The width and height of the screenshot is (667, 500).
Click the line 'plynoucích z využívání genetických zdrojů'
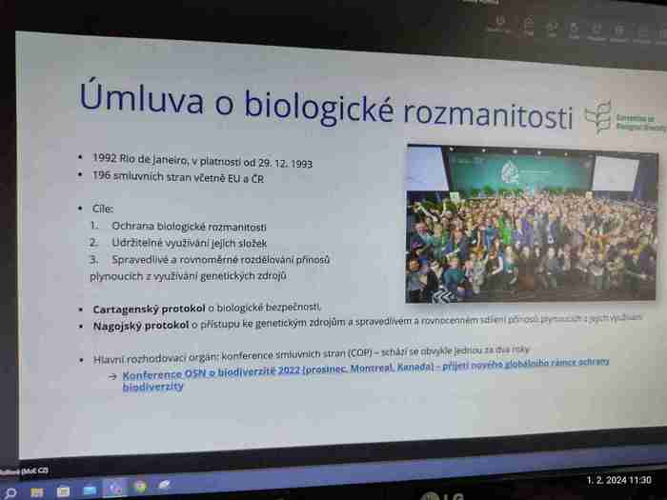point(188,276)
